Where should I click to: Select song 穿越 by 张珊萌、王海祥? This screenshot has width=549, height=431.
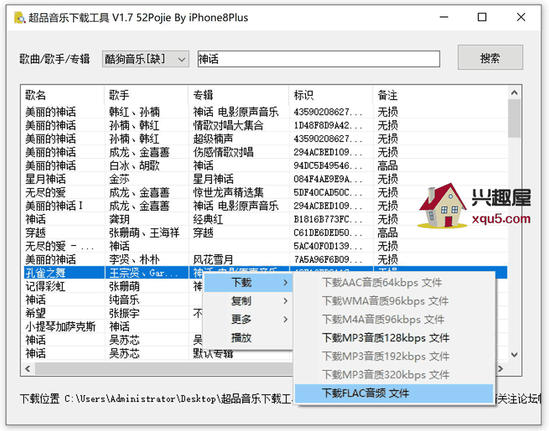[264, 233]
